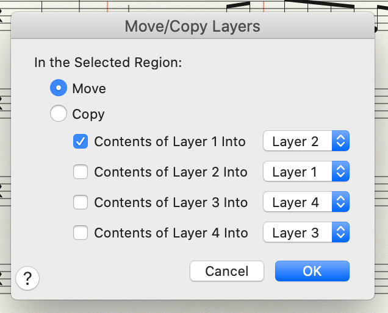The width and height of the screenshot is (388, 313).
Task: Click the Move label text
Action: (x=89, y=88)
